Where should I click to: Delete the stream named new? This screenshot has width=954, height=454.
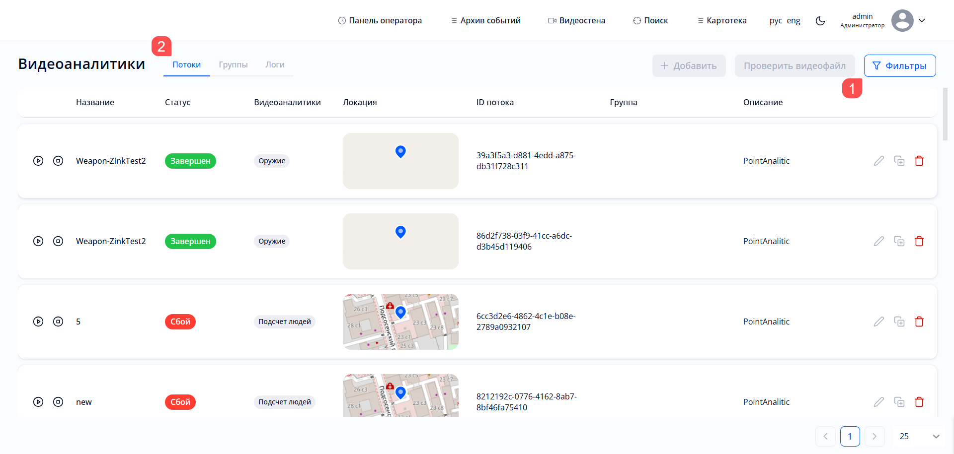click(919, 402)
